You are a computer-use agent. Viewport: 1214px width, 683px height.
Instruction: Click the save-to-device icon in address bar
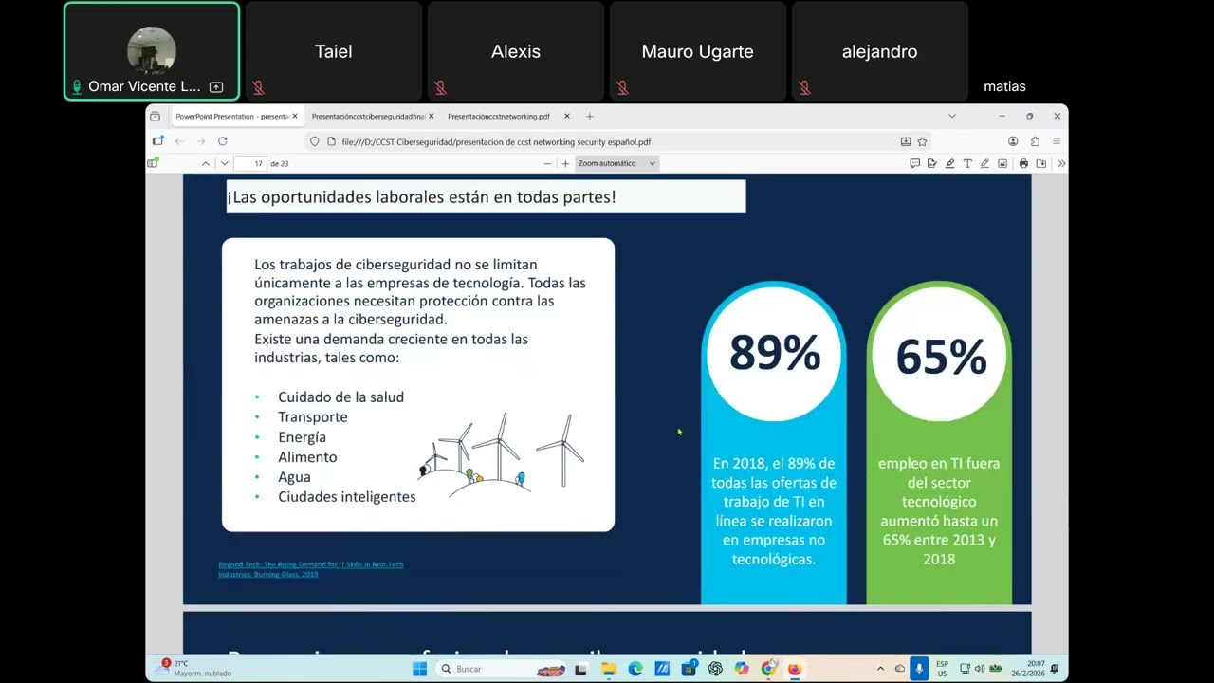[906, 141]
